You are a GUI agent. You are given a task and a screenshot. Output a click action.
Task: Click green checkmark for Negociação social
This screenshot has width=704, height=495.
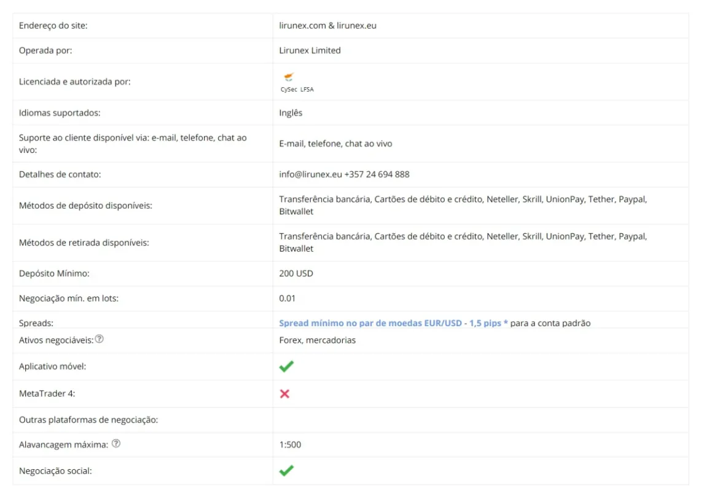[286, 470]
